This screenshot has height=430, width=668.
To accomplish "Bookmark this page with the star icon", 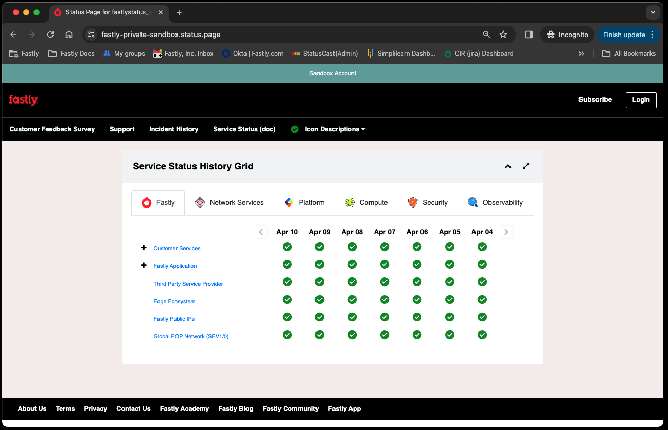I will coord(503,35).
